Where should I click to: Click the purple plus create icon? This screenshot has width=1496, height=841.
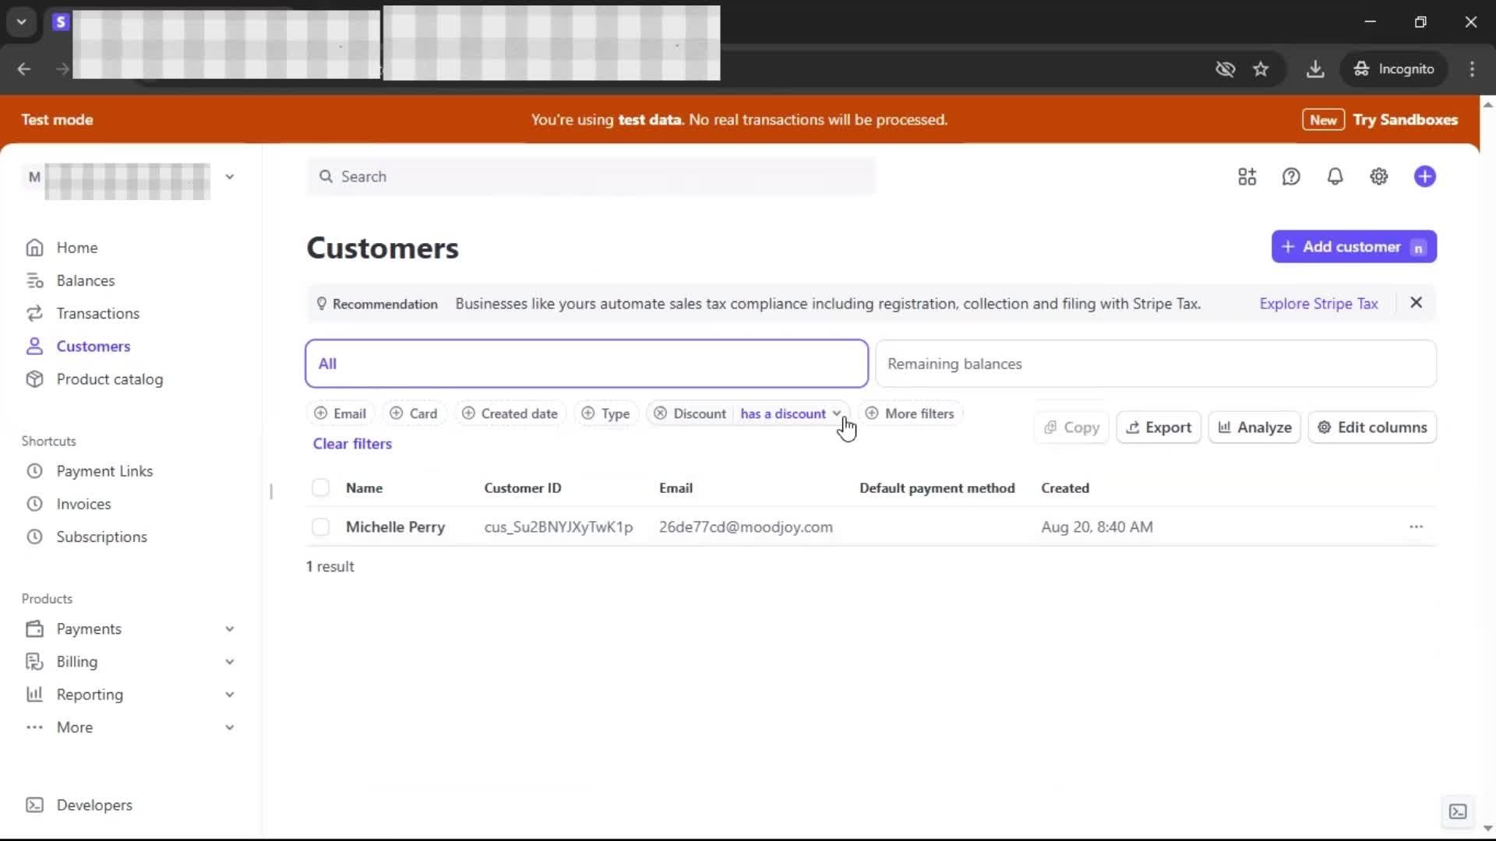(1424, 177)
